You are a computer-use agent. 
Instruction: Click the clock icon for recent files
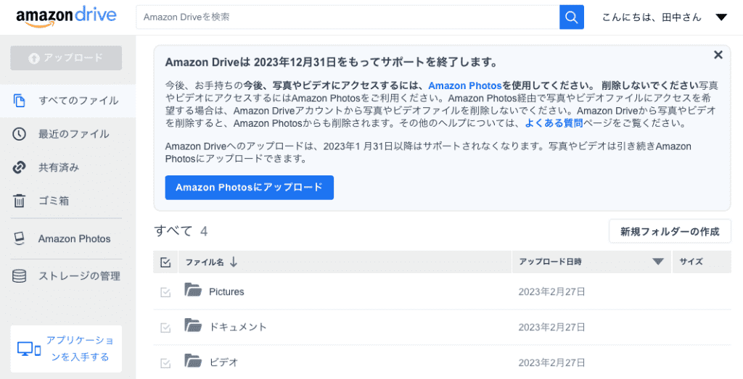(x=19, y=134)
